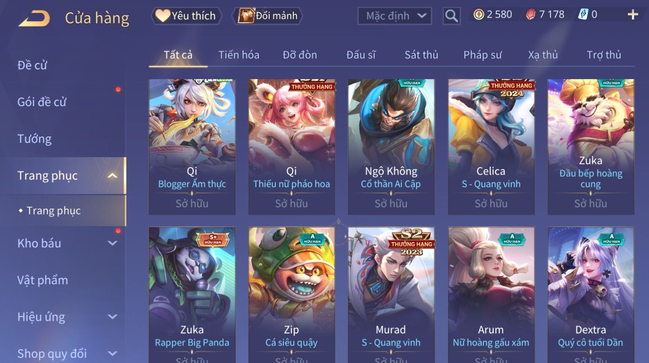The image size is (649, 363).
Task: Open Đổi mảnh fragment exchange button
Action: [x=267, y=16]
